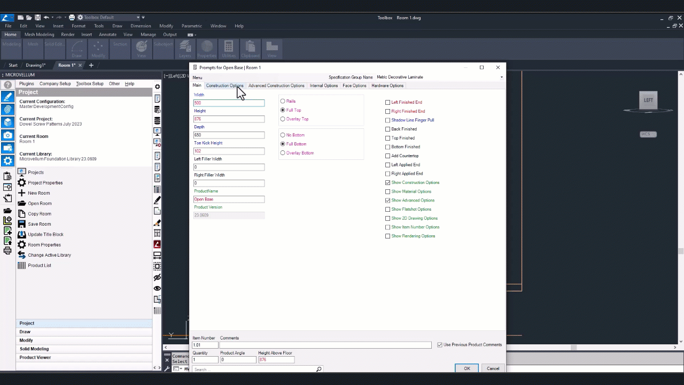The image size is (684, 385).
Task: Click the Update Title Block icon
Action: [22, 234]
